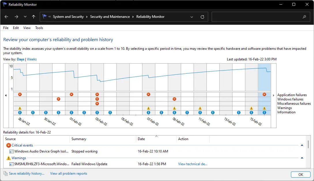This screenshot has width=314, height=181.
Task: Sort by the Source column header
Action: (x=36, y=139)
